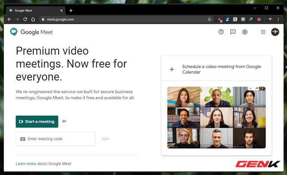Image resolution: width=287 pixels, height=175 pixels.
Task: Focus the Enter meeting code field
Action: pyautogui.click(x=56, y=139)
